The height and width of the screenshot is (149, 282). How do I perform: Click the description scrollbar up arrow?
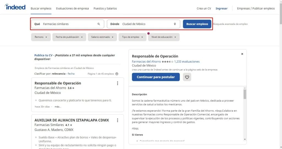245,88
